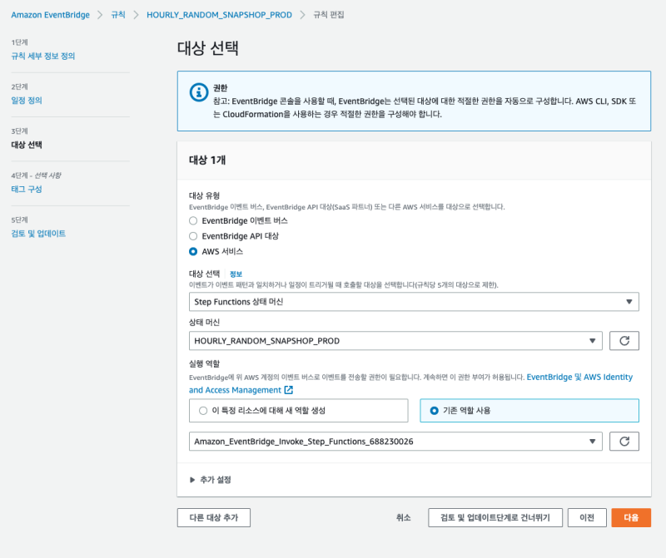Screen dimensions: 666x558
Task: Select the AWS 서비스 radio option
Action: [x=193, y=251]
